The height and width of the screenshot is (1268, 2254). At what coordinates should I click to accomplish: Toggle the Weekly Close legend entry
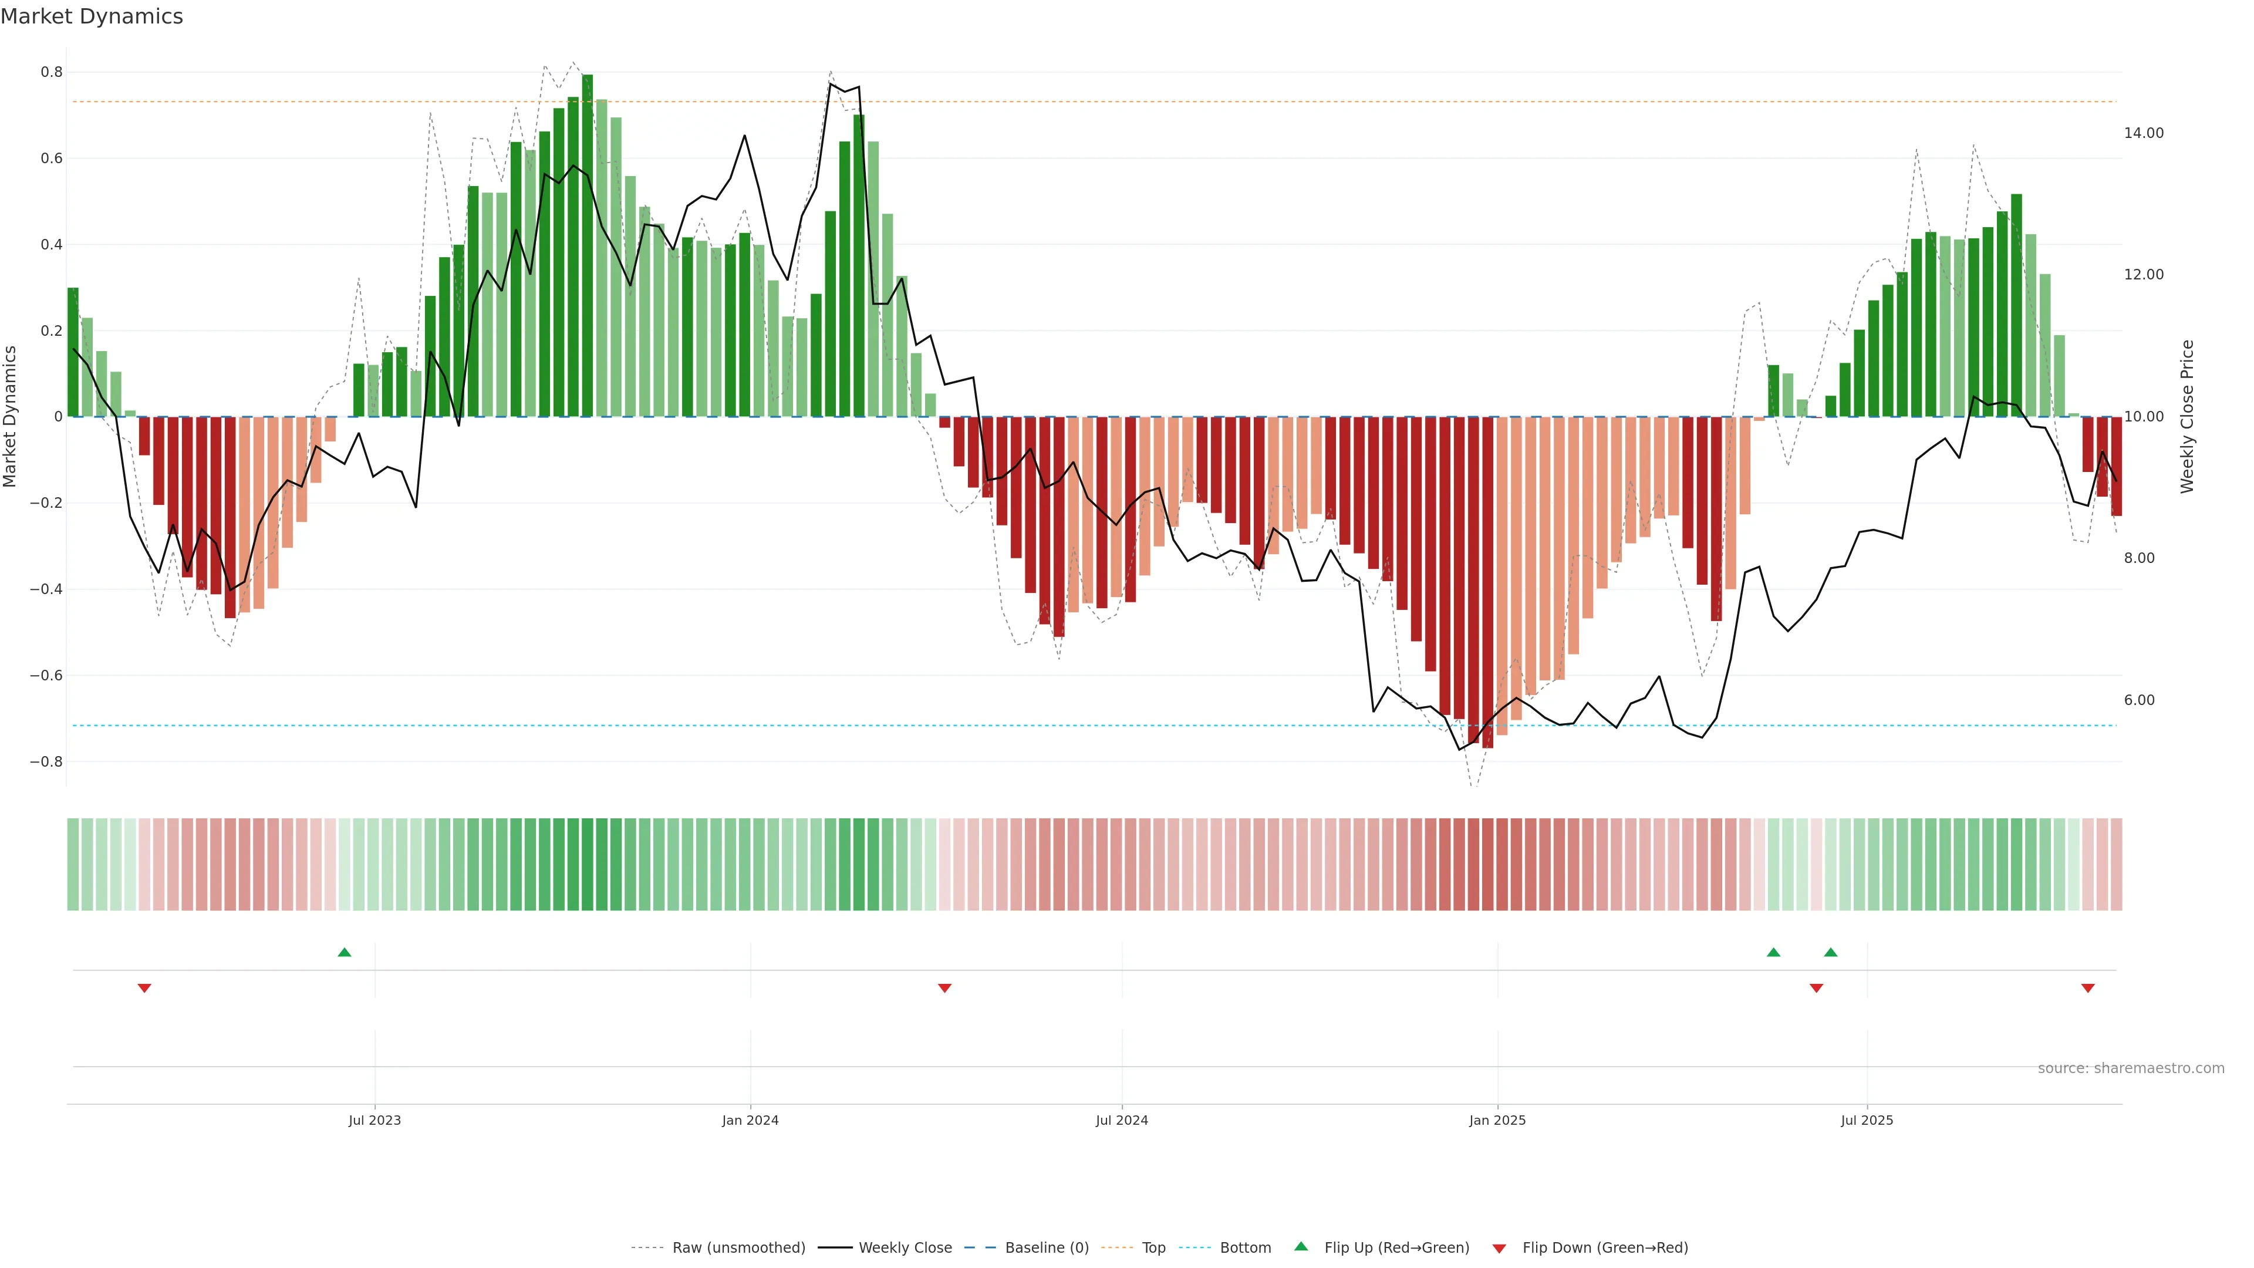click(905, 1248)
